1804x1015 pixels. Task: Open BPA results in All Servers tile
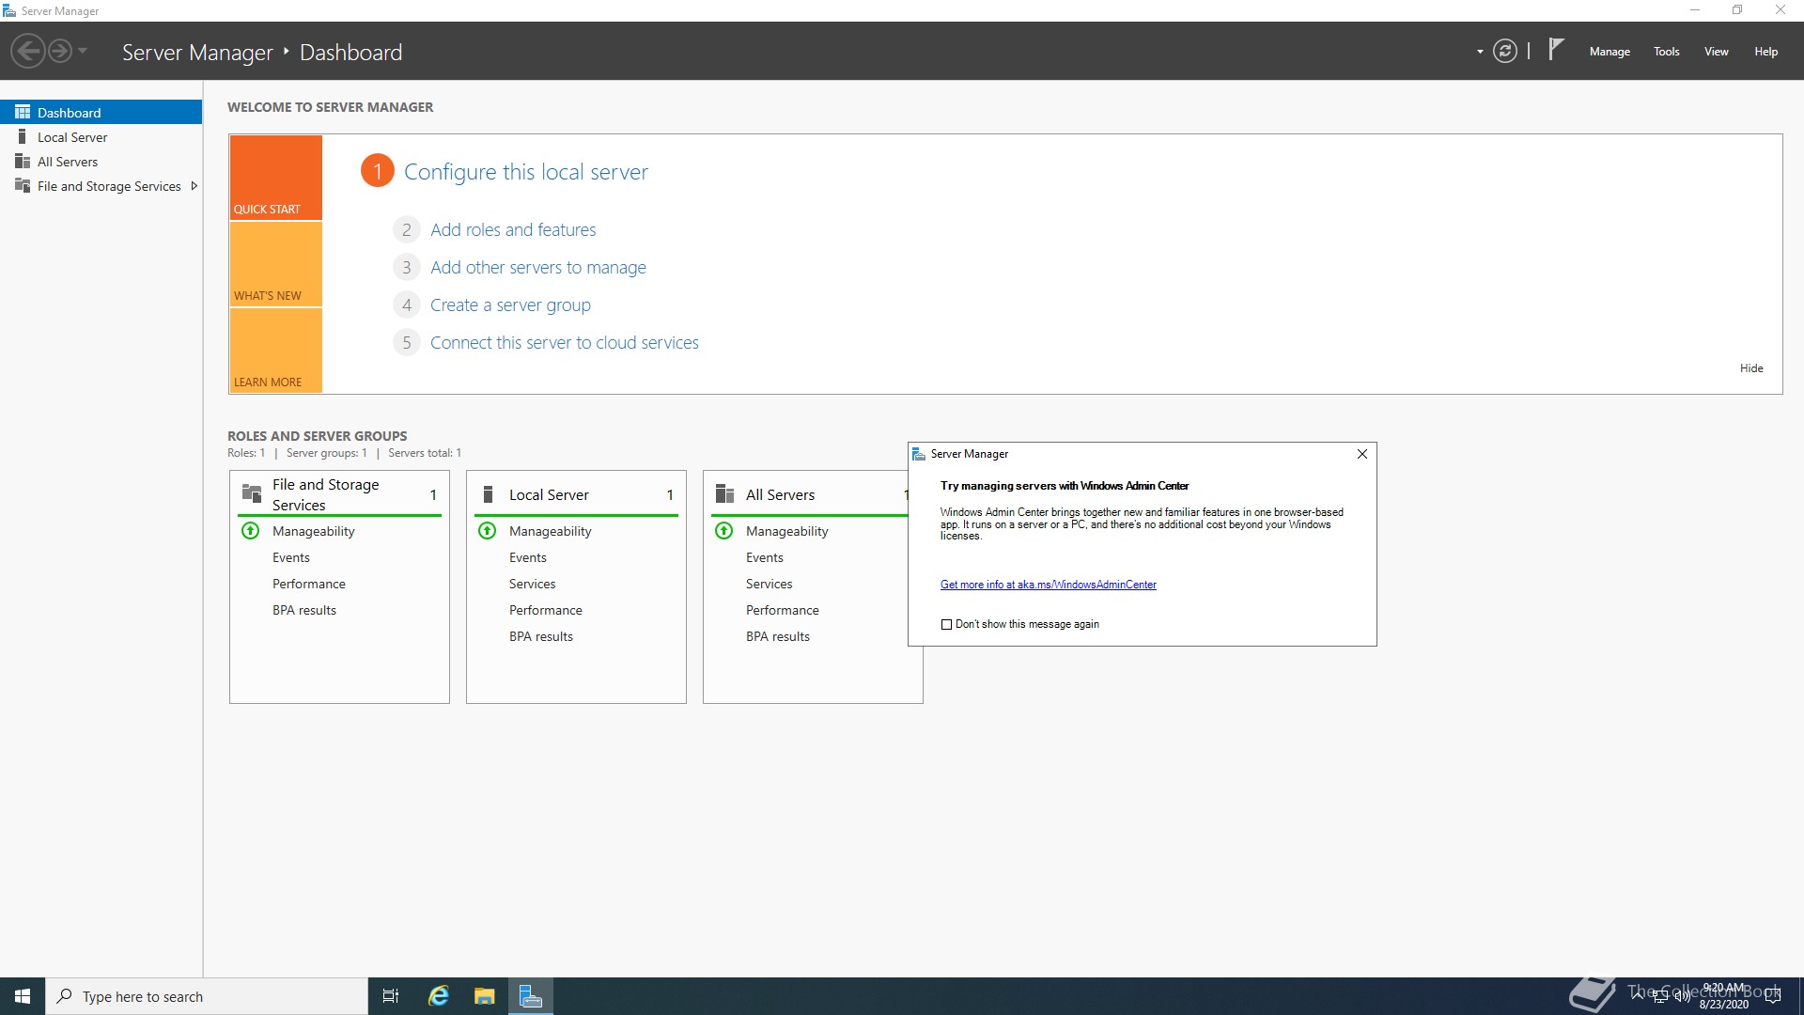click(x=777, y=636)
